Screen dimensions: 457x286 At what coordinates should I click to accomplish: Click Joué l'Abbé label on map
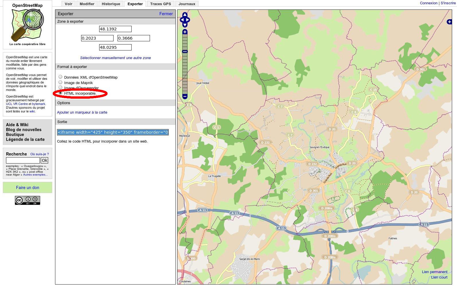203,83
